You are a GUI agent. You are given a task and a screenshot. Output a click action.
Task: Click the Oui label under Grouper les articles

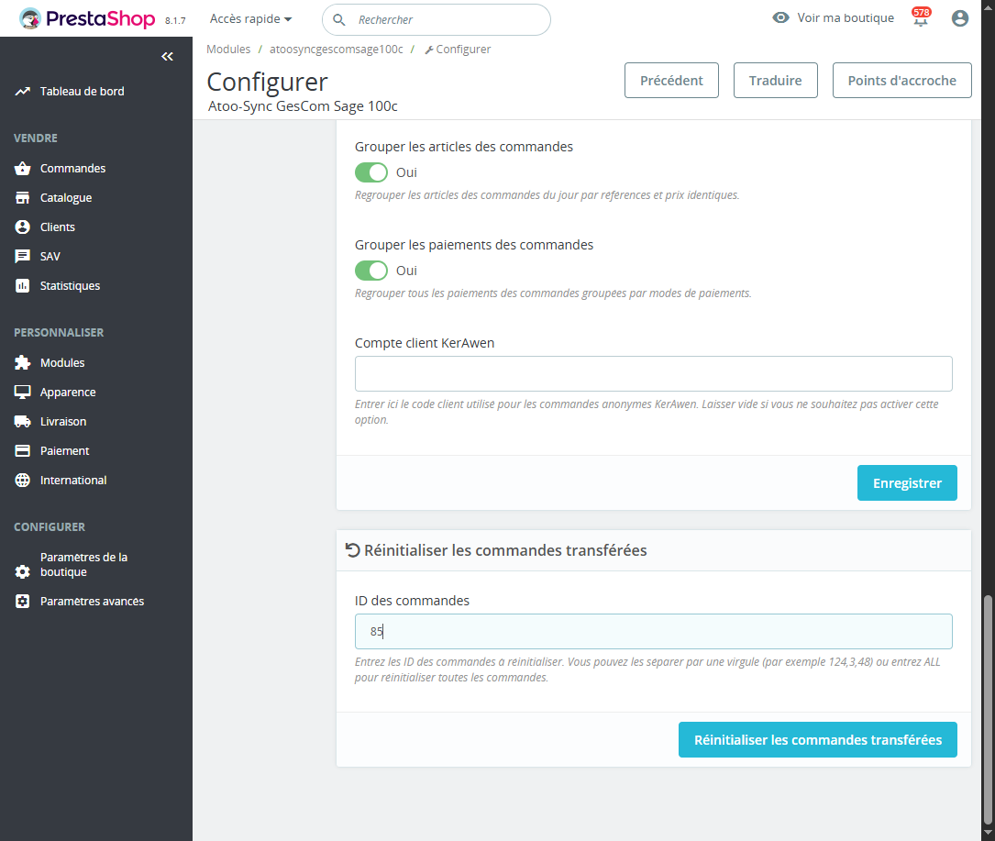[x=406, y=172]
